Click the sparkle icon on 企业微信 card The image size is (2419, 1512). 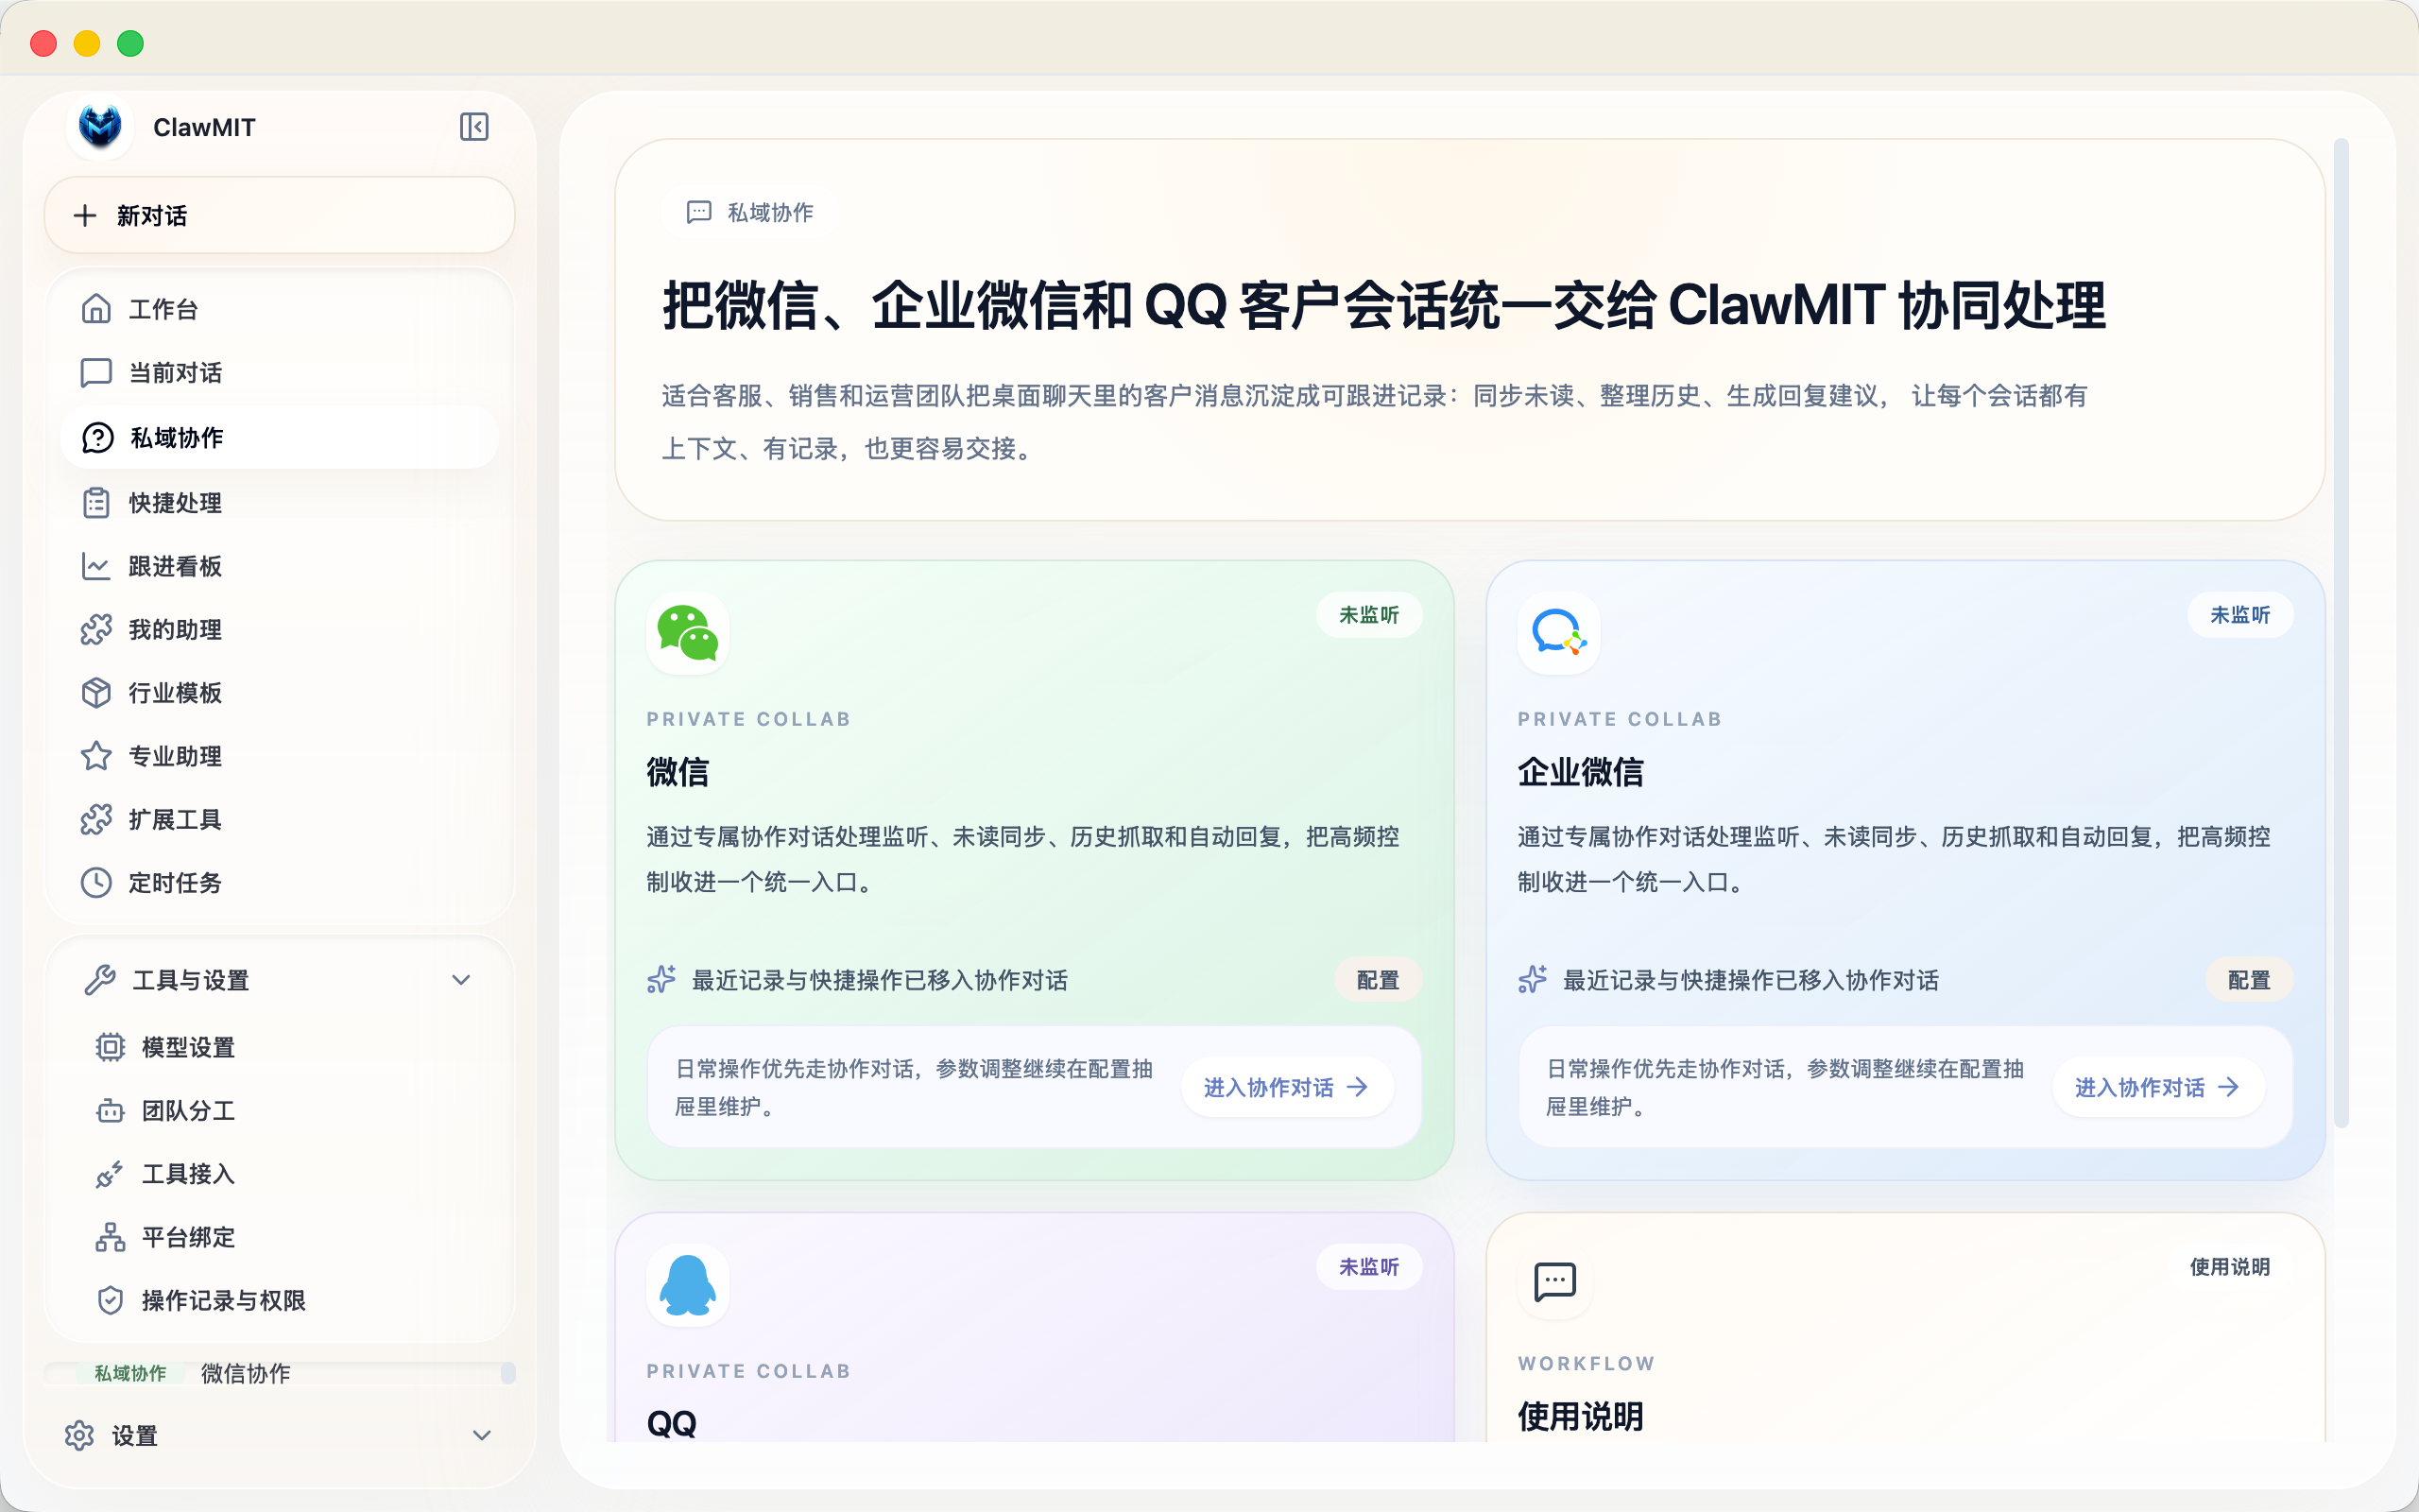(1533, 979)
